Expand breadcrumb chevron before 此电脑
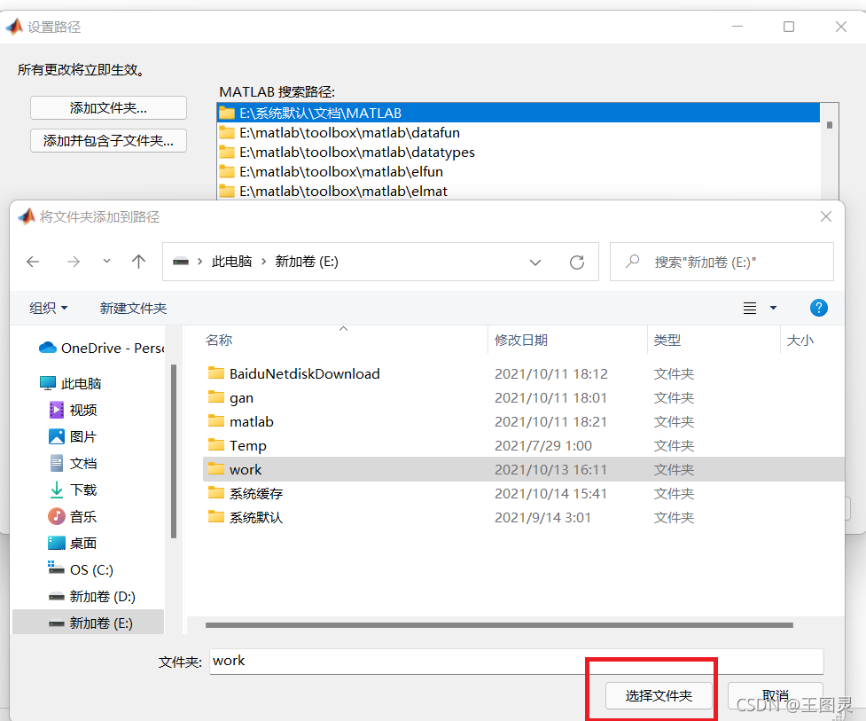The height and width of the screenshot is (721, 866). (200, 262)
